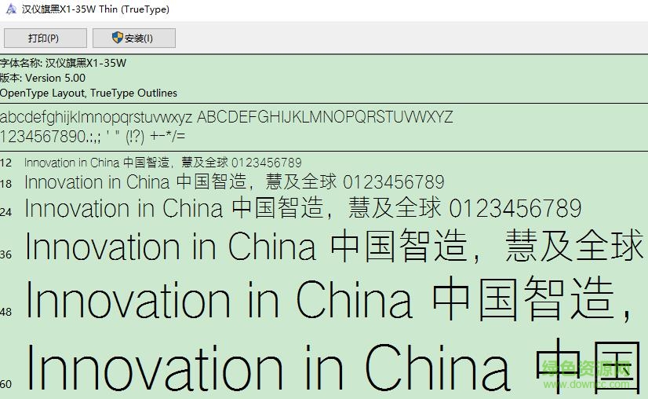
Task: Click the size label 24
Action: 5,212
